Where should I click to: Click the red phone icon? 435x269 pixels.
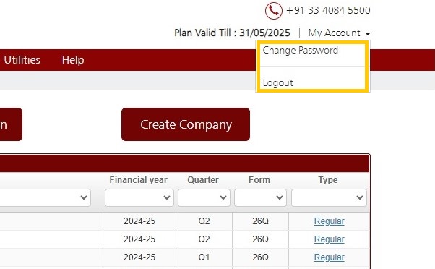tap(274, 11)
